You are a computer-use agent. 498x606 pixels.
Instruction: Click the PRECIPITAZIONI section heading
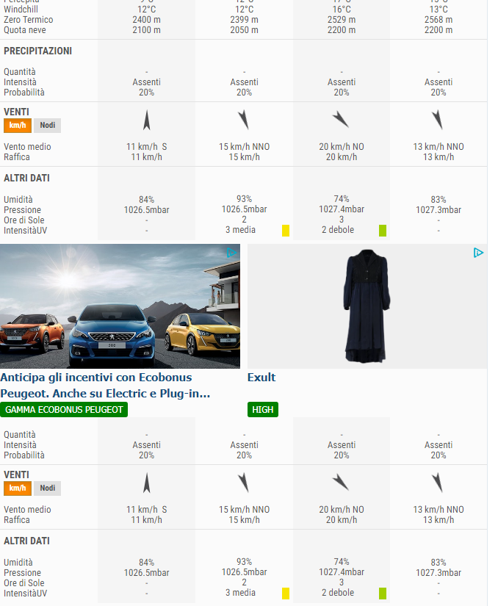pyautogui.click(x=38, y=51)
